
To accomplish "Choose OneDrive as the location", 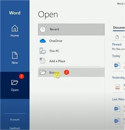I will pos(71,41).
